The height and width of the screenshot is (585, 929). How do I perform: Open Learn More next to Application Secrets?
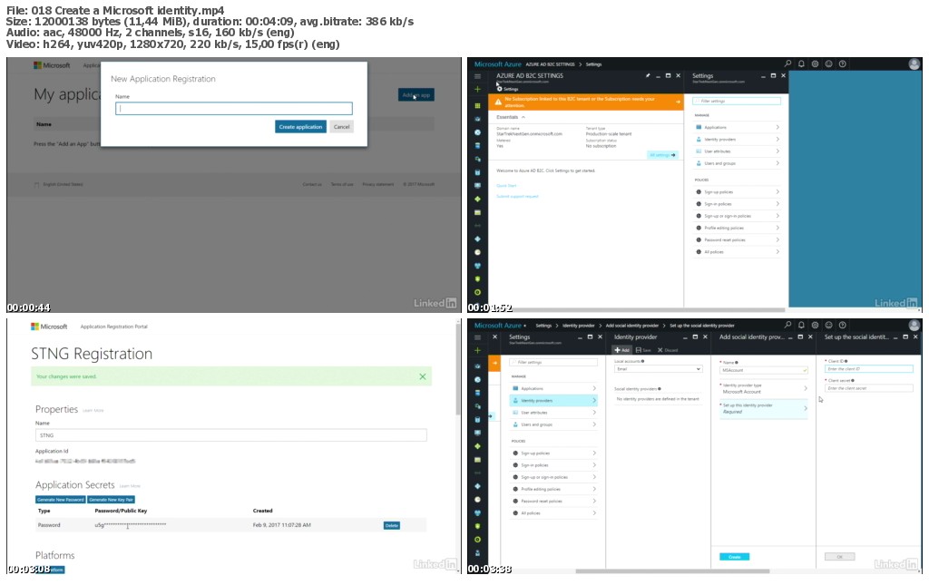pos(130,486)
